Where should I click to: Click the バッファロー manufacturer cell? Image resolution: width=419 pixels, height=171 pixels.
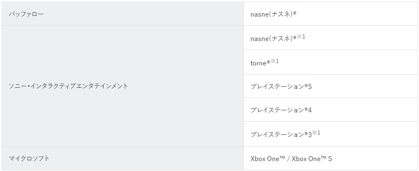pyautogui.click(x=123, y=14)
